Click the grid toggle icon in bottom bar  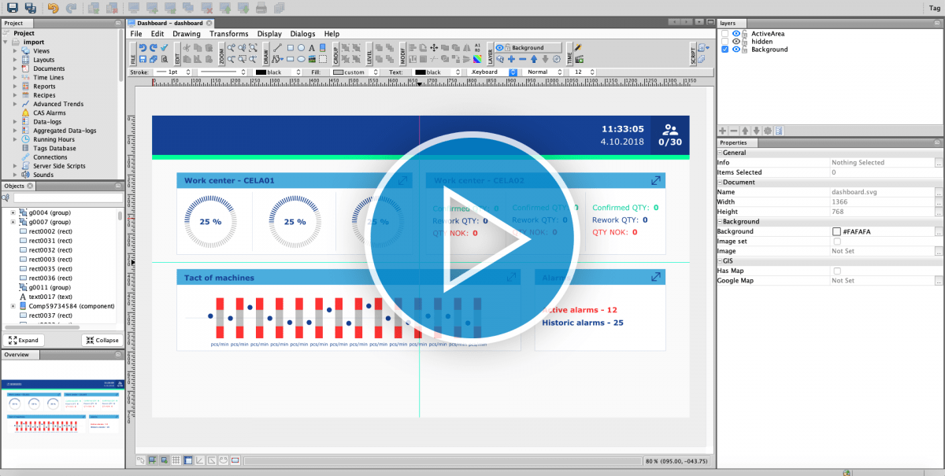[x=176, y=460]
